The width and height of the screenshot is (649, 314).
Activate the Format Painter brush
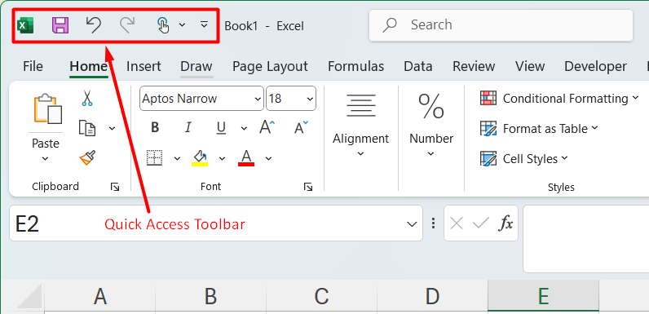pos(88,158)
